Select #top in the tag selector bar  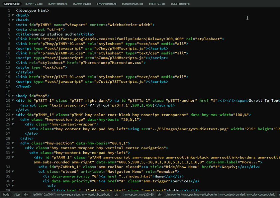(x=17, y=195)
